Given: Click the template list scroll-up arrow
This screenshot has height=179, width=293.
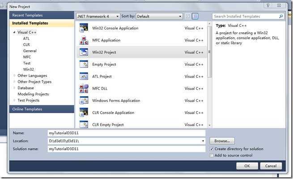Looking at the screenshot, I should coord(209,24).
